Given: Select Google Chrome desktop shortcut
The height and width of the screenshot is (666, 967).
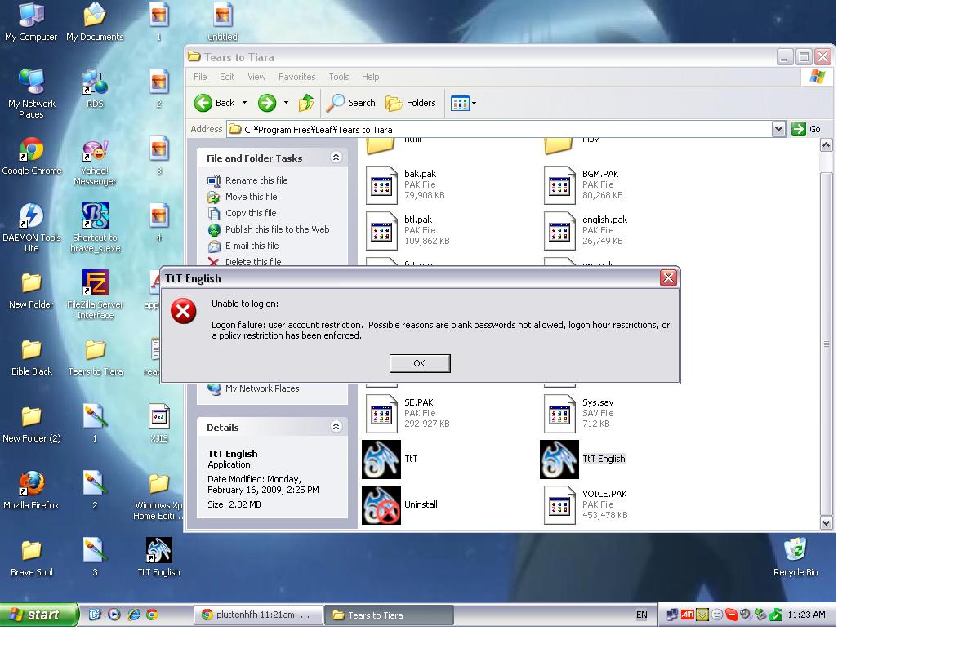Looking at the screenshot, I should tap(32, 157).
